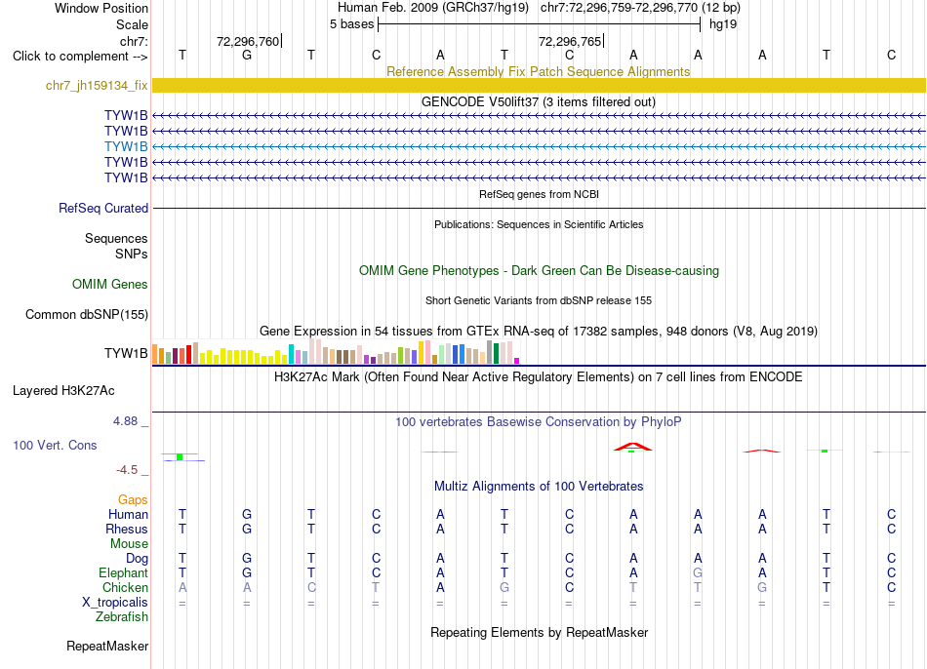927x669 pixels.
Task: Click the TYW1B GTEx tissue expression bar chart
Action: pyautogui.click(x=336, y=352)
